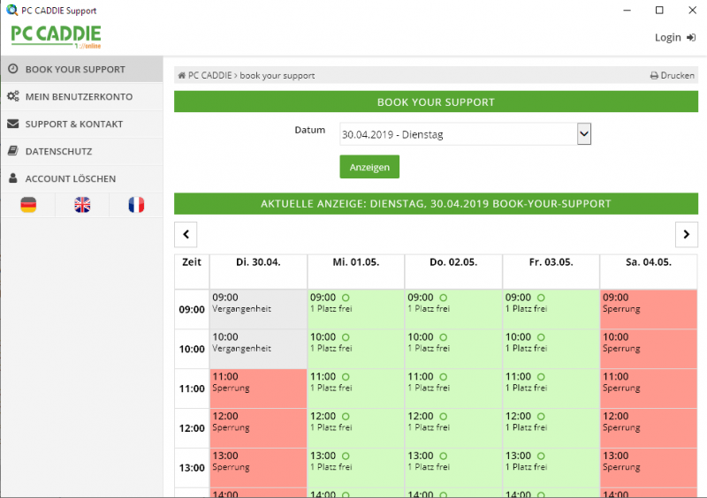Viewport: 707px width, 498px height.
Task: Book the Fr. 03.05. 13:00 slot
Action: [x=551, y=467]
